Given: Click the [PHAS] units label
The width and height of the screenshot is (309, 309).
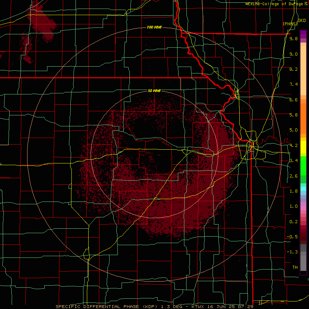Looking at the screenshot, I should tap(290, 24).
